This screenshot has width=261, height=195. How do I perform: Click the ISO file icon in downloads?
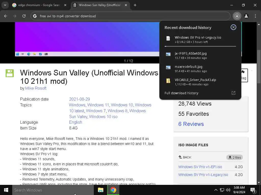[x=168, y=38]
